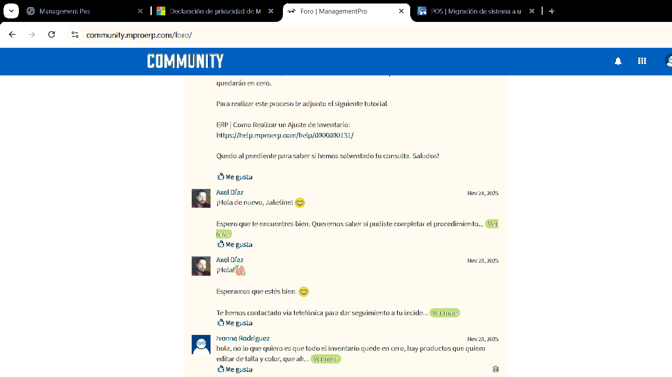Expand 'Ver más' on Ivonne's comment
The width and height of the screenshot is (672, 377).
click(x=325, y=359)
